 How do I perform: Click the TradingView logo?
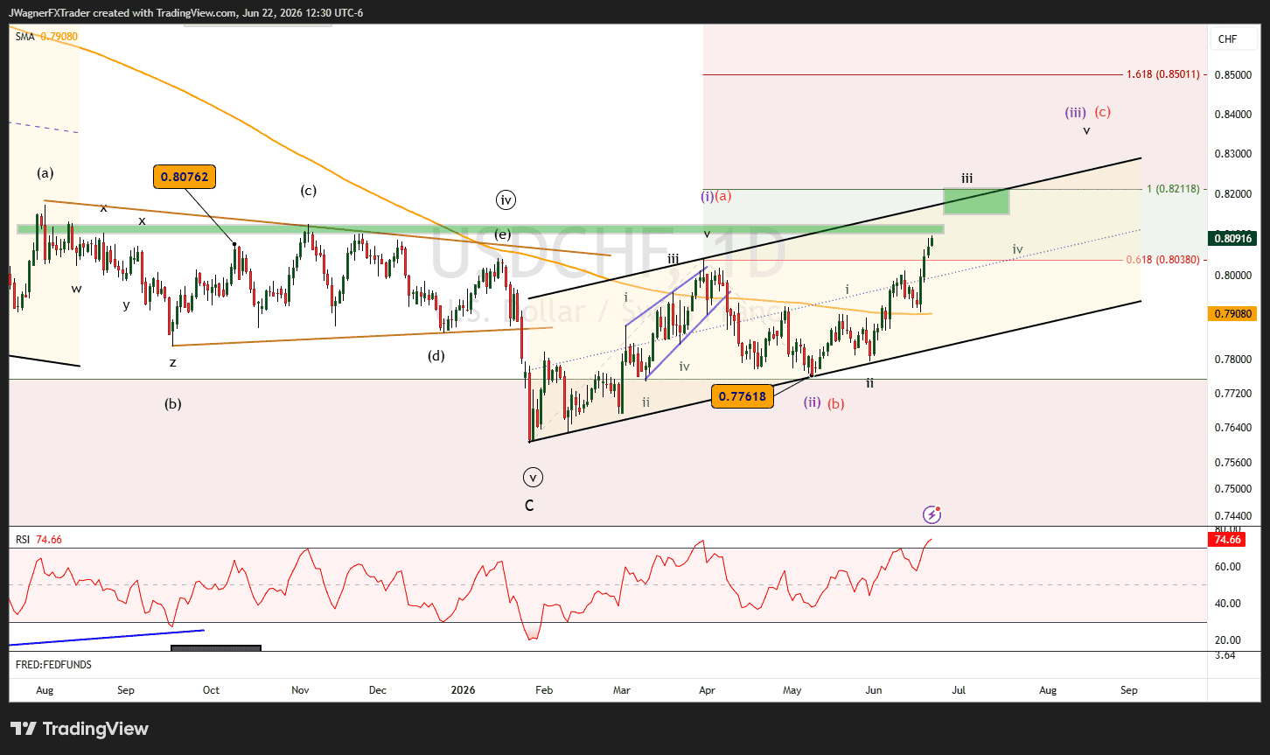[80, 729]
